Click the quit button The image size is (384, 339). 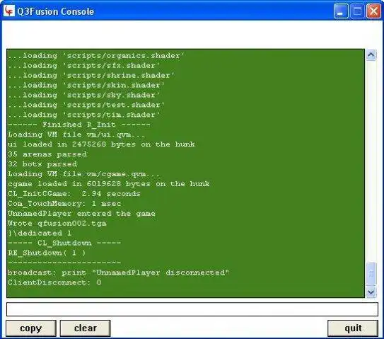pos(353,328)
